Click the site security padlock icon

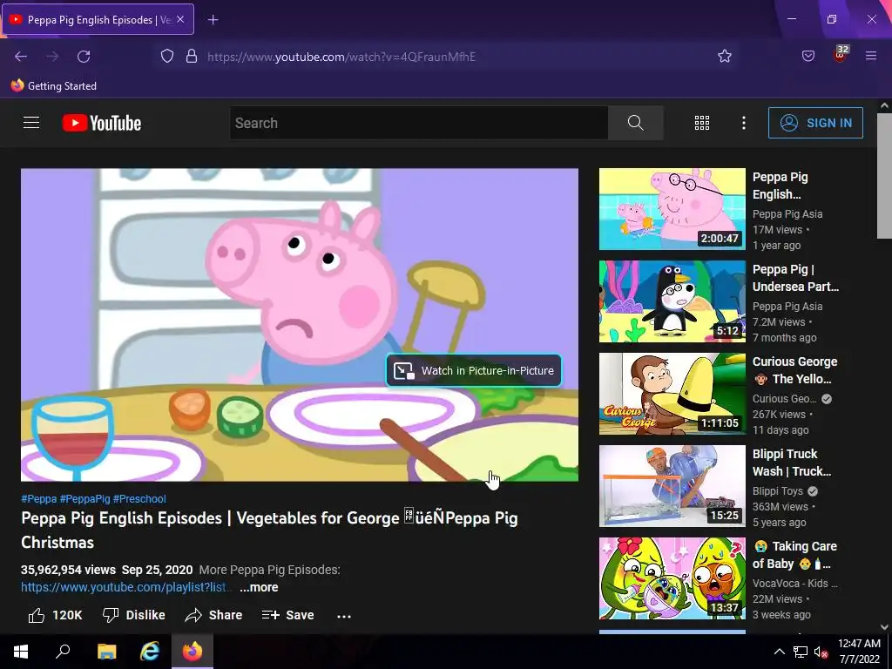(192, 57)
